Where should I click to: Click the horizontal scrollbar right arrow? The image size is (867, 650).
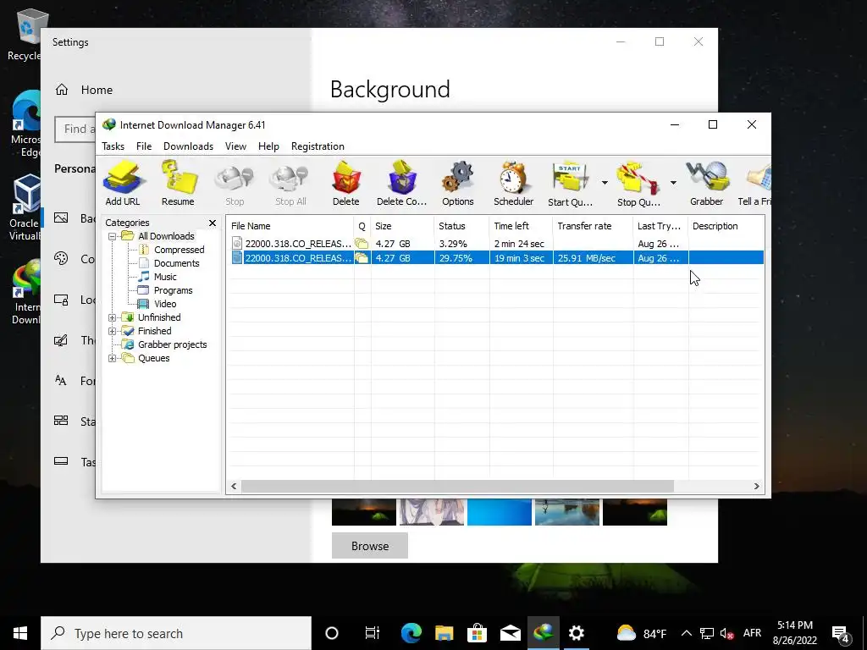756,487
